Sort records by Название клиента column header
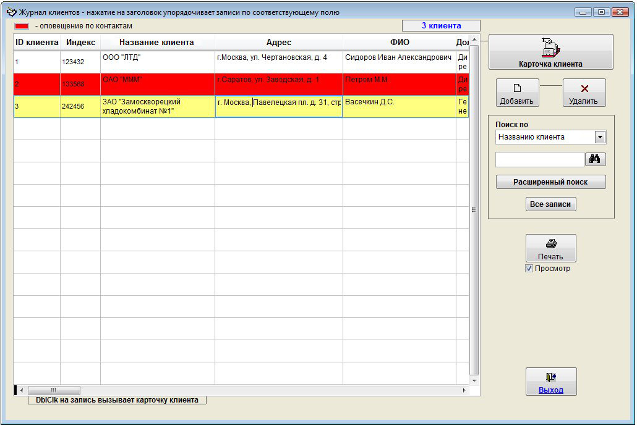637x426 pixels. coord(156,43)
